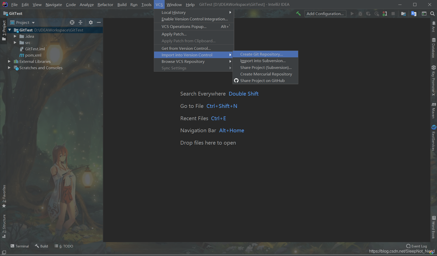
Task: Choose VCS Operations Popup...
Action: (194, 26)
